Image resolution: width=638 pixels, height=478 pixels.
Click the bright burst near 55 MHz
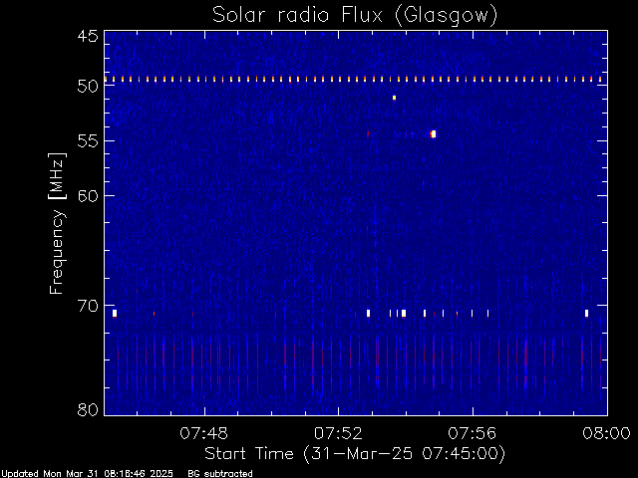tap(434, 134)
